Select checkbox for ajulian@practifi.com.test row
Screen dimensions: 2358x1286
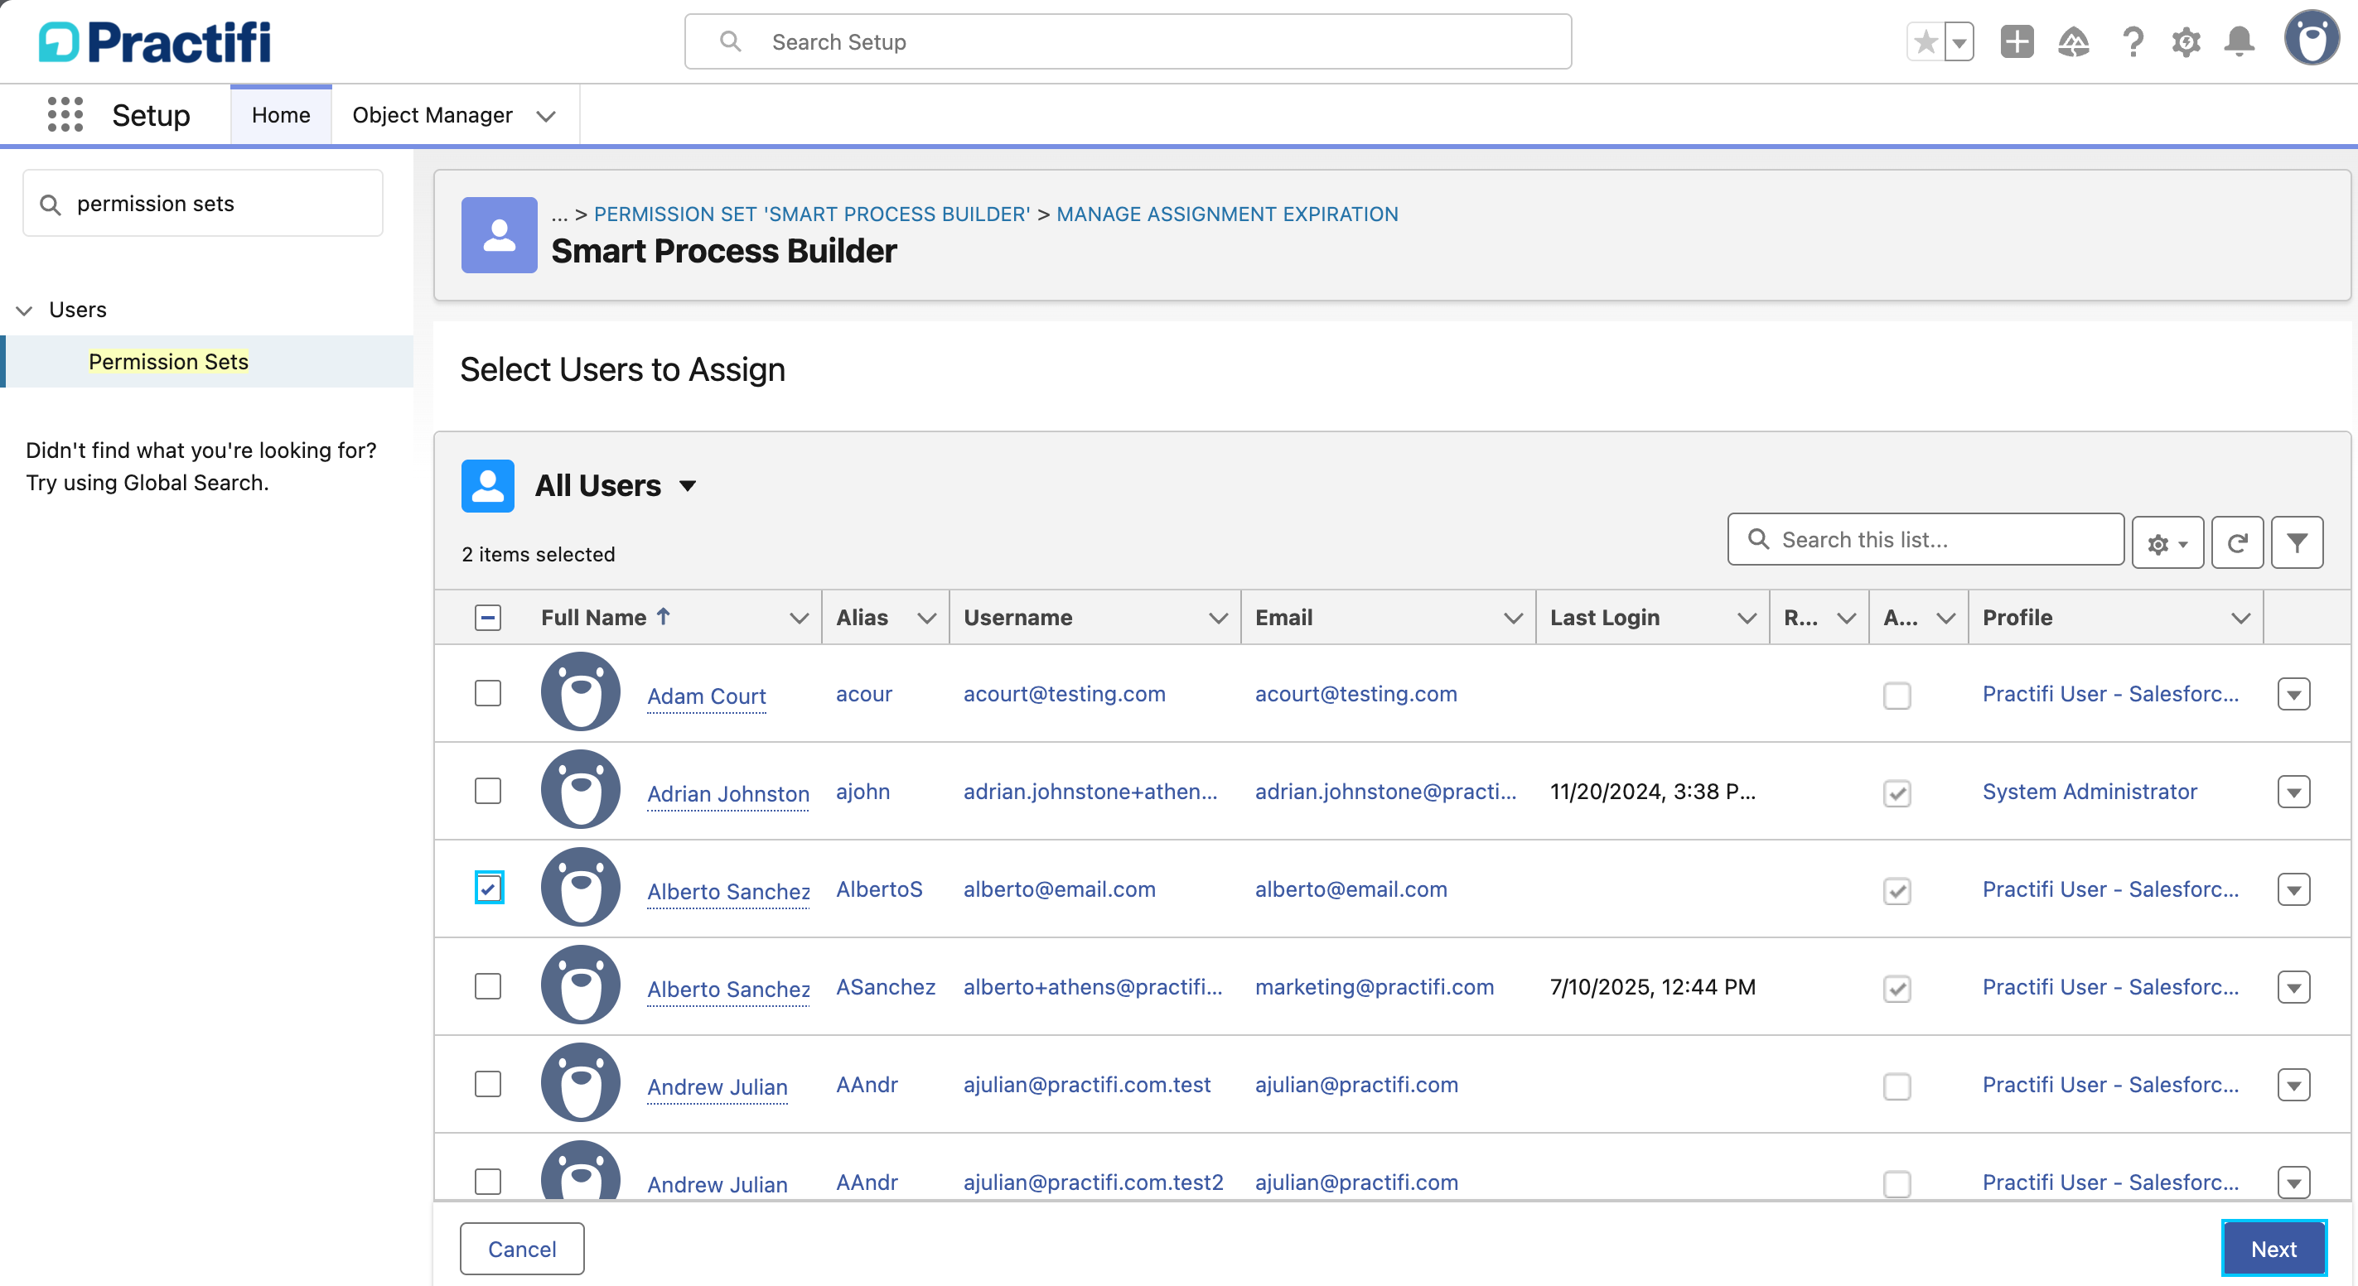click(488, 1084)
